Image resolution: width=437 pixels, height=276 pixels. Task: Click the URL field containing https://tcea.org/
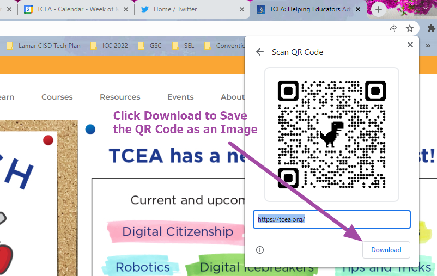point(332,219)
